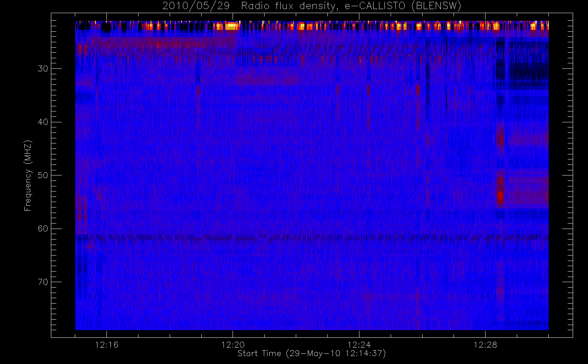This screenshot has width=588, height=364.
Task: Select the 12:20 time tick label
Action: [x=233, y=345]
